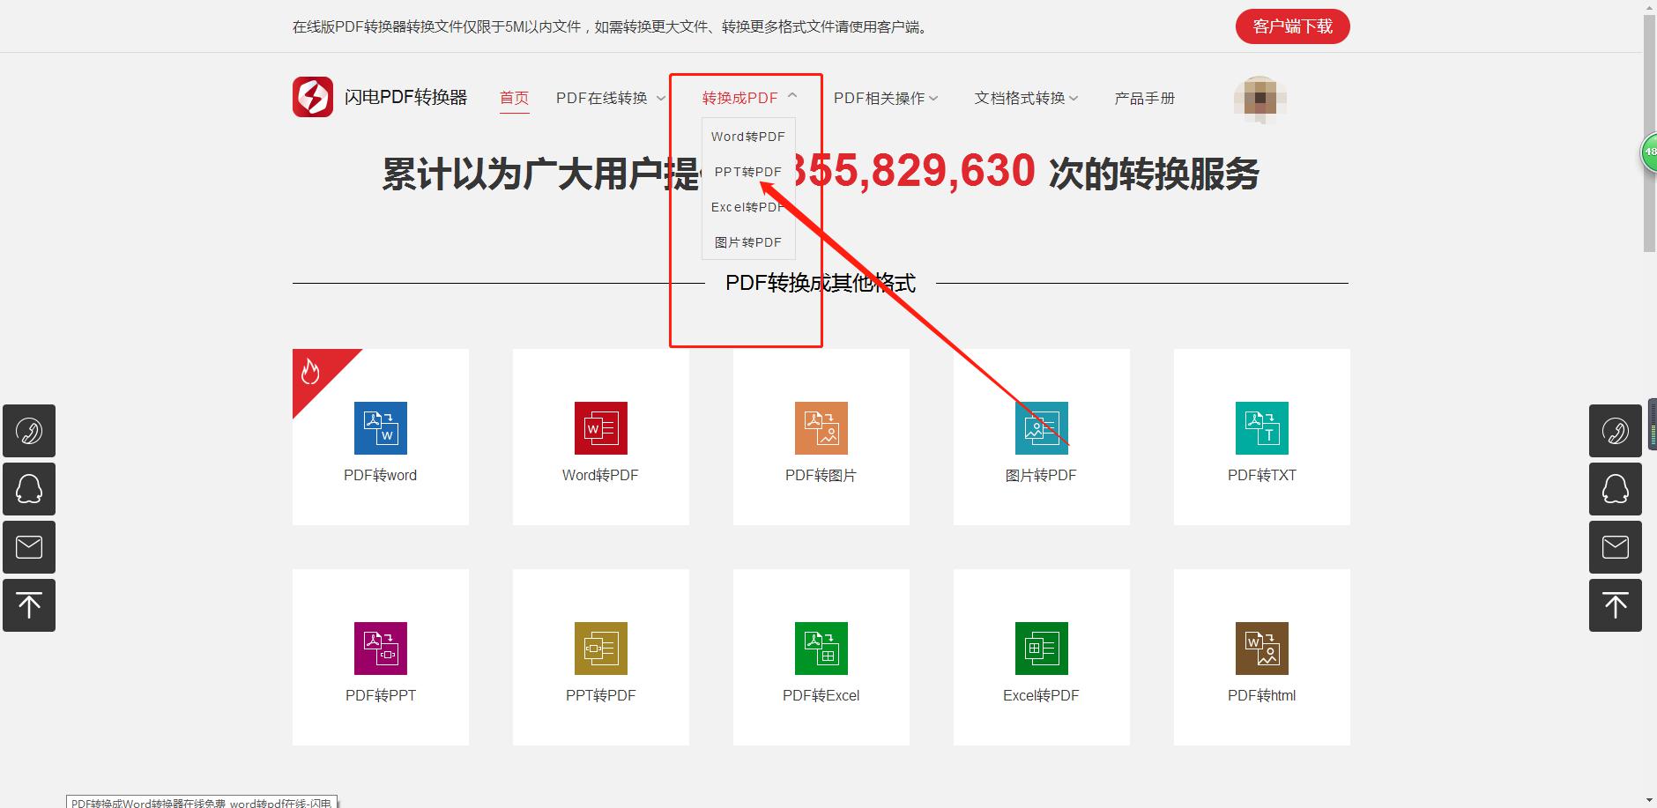Select the PDF转Excel green icon
This screenshot has height=808, width=1657.
[821, 649]
